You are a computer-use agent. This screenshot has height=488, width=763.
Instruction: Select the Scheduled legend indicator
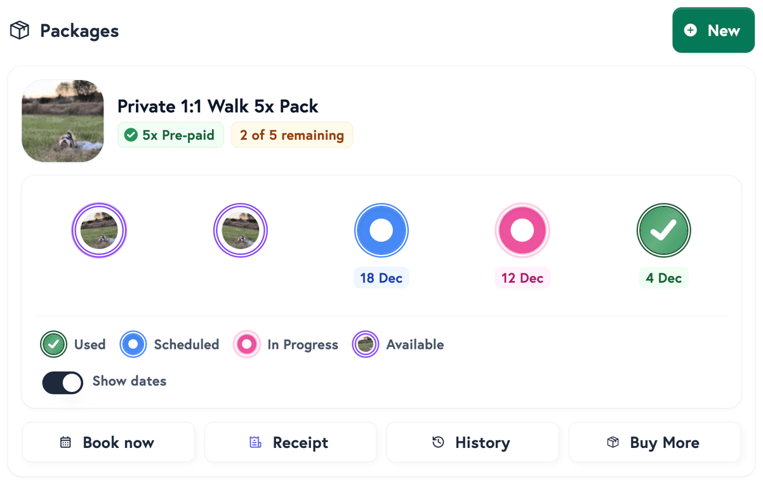tap(133, 344)
